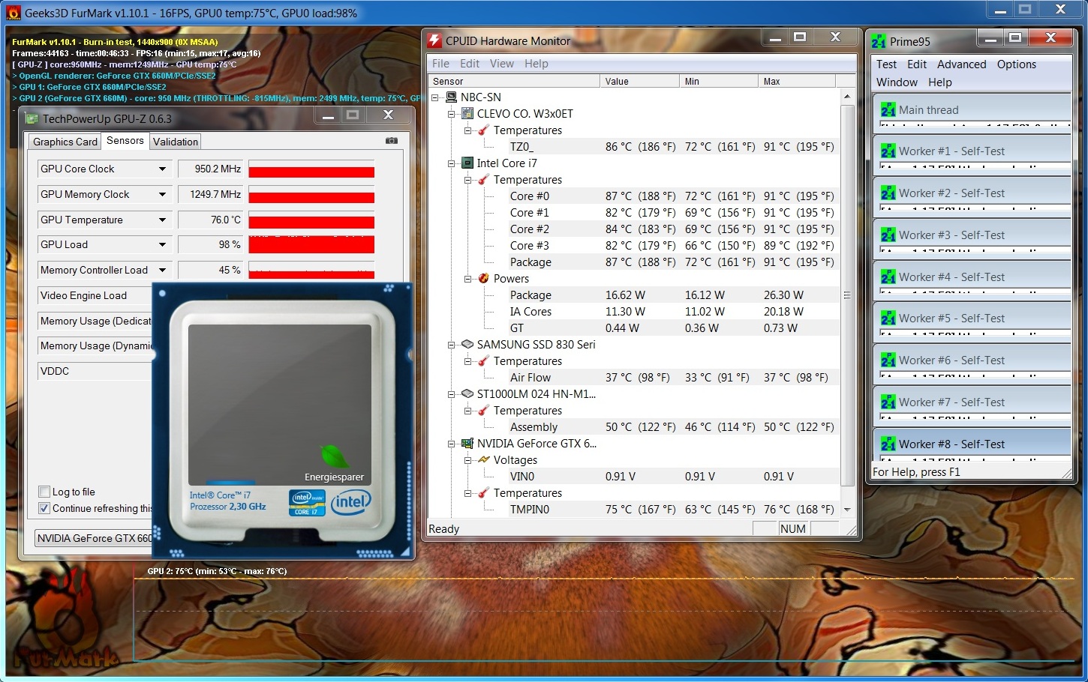The image size is (1088, 682).
Task: Click the graphics card icon beside NVIDIA GeForce
Action: tap(467, 443)
